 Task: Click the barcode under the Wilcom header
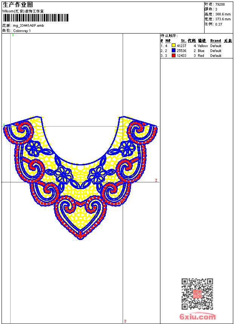pyautogui.click(x=35, y=18)
